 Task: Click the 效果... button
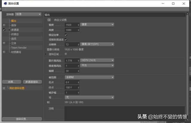[x=12, y=82]
